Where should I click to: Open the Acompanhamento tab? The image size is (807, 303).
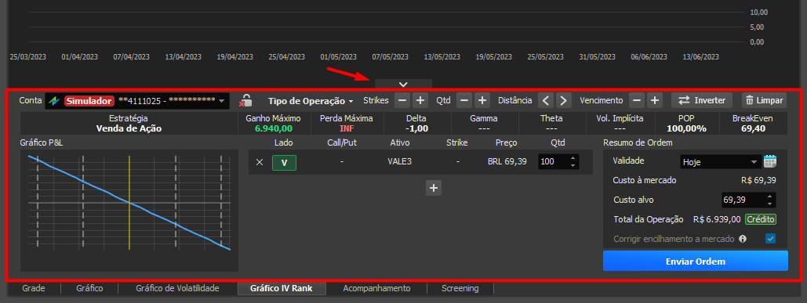click(376, 289)
